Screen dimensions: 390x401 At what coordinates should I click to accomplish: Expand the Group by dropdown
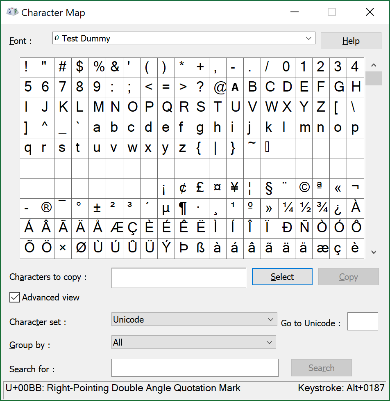pos(193,342)
